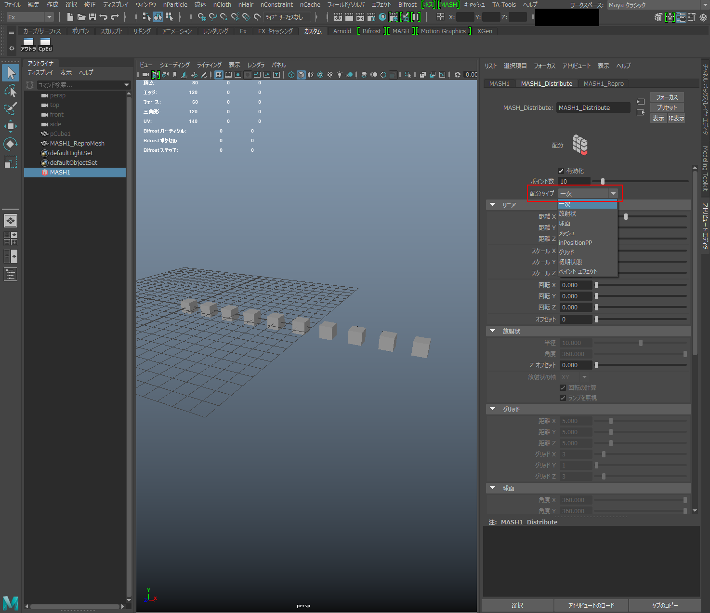This screenshot has width=710, height=613.
Task: Click the Open Scene folder icon
Action: [81, 17]
